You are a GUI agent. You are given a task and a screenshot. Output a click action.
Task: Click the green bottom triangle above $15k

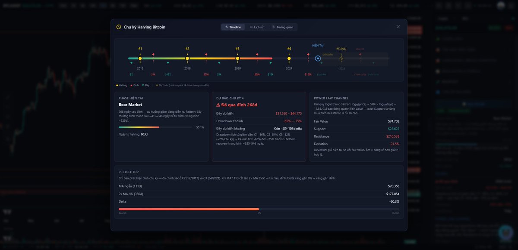pos(271,63)
